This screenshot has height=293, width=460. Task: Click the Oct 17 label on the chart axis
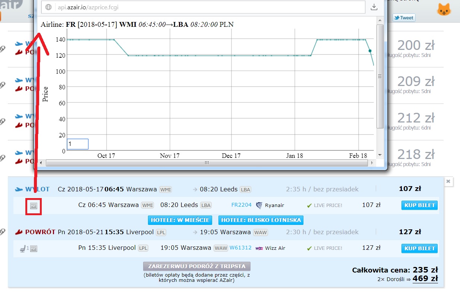(106, 156)
